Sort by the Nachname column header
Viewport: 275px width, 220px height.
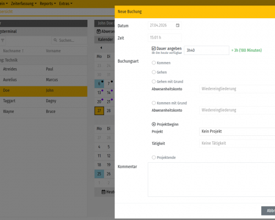[13, 51]
